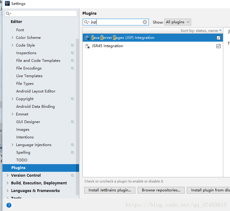Open GUI Designer settings

point(28,122)
